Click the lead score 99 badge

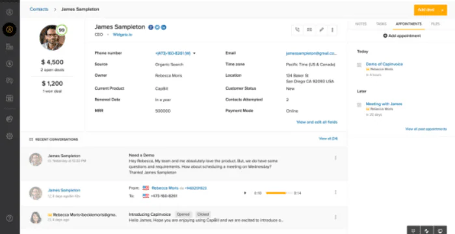coord(61,30)
